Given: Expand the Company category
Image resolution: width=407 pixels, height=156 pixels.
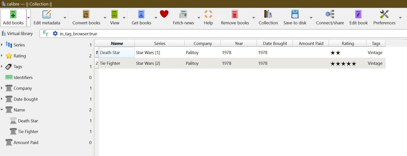Looking at the screenshot, I should coord(2,88).
